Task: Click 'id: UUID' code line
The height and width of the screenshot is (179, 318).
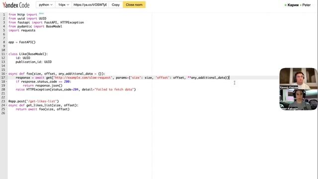Action: click(x=23, y=58)
